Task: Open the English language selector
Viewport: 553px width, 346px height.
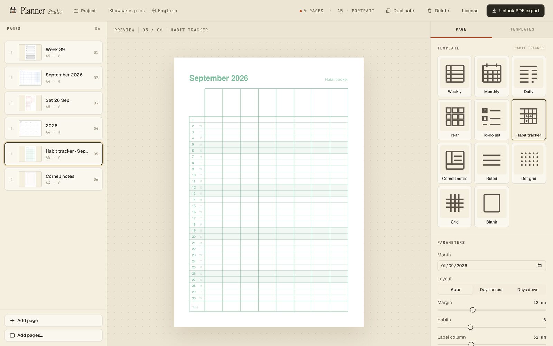Action: tap(164, 11)
